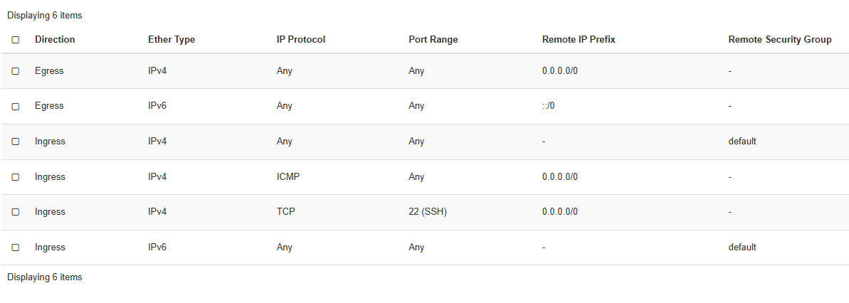Viewport: 849px width, 303px height.
Task: Check the Egress IPv4 rule checkbox
Action: (16, 71)
